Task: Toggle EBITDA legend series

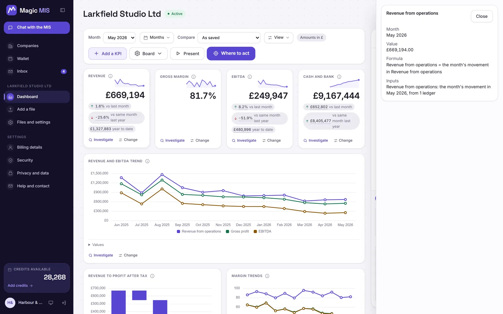Action: (263, 231)
